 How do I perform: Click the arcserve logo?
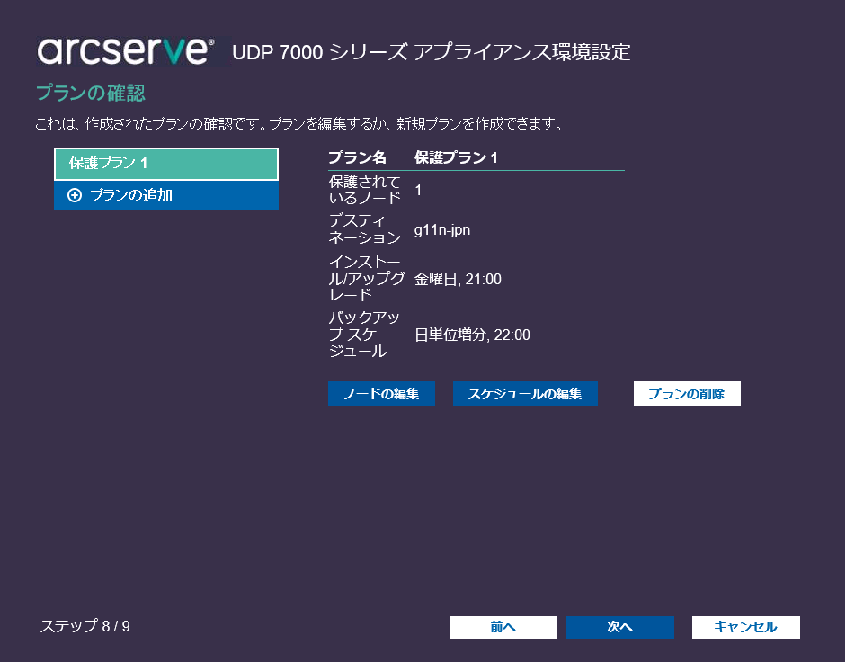(x=131, y=51)
